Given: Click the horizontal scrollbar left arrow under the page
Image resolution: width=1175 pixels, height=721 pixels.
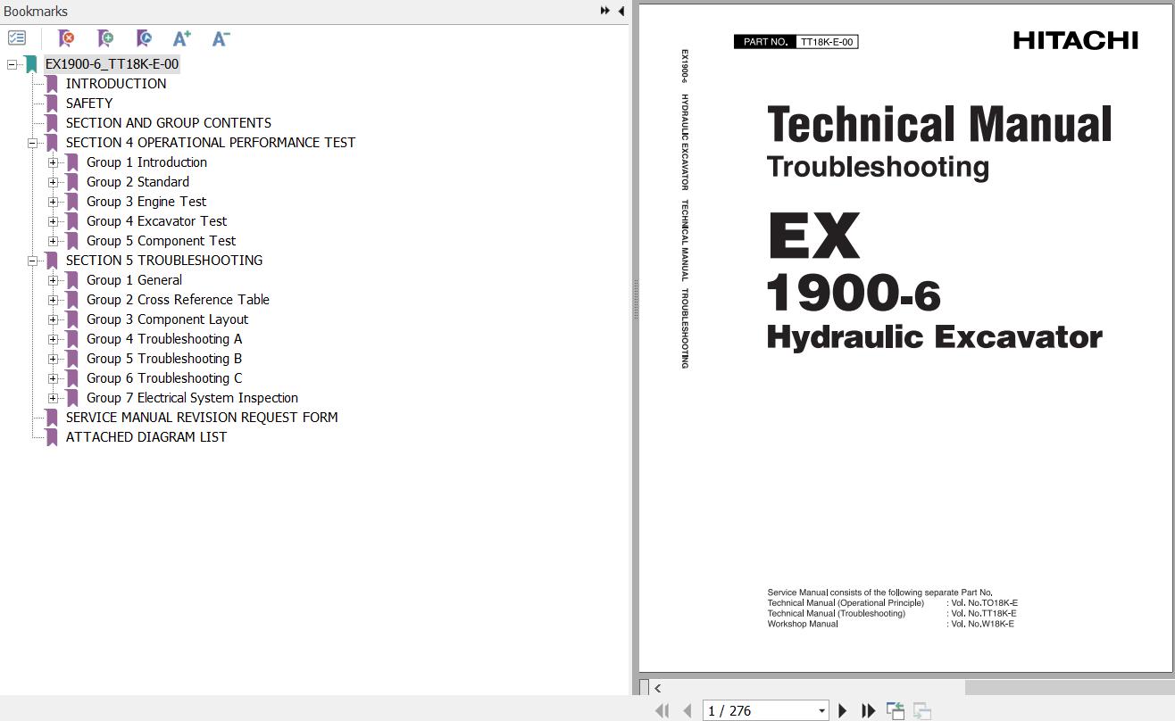Looking at the screenshot, I should point(657,688).
